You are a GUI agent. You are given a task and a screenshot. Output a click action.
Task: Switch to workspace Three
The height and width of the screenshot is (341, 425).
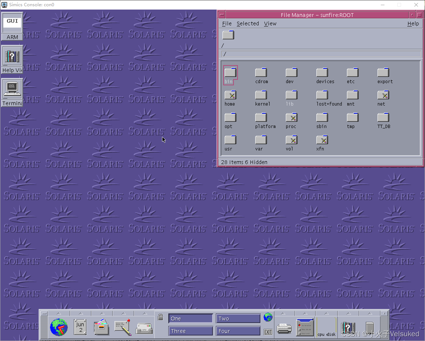[x=190, y=331]
